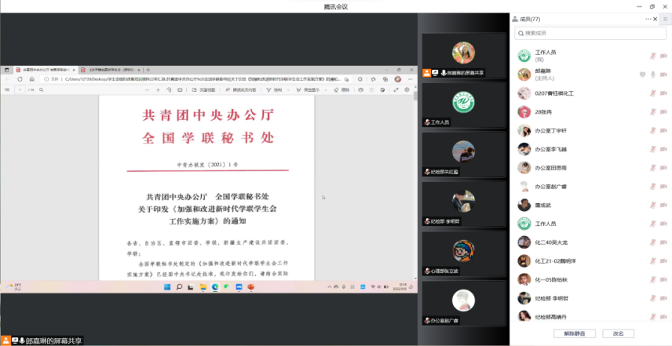Select member 28张冉 in the list
Image resolution: width=672 pixels, height=346 pixels.
click(590, 111)
